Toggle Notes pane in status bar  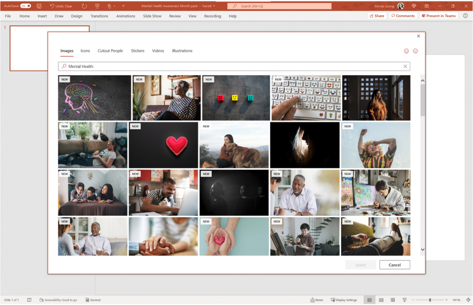coord(317,300)
